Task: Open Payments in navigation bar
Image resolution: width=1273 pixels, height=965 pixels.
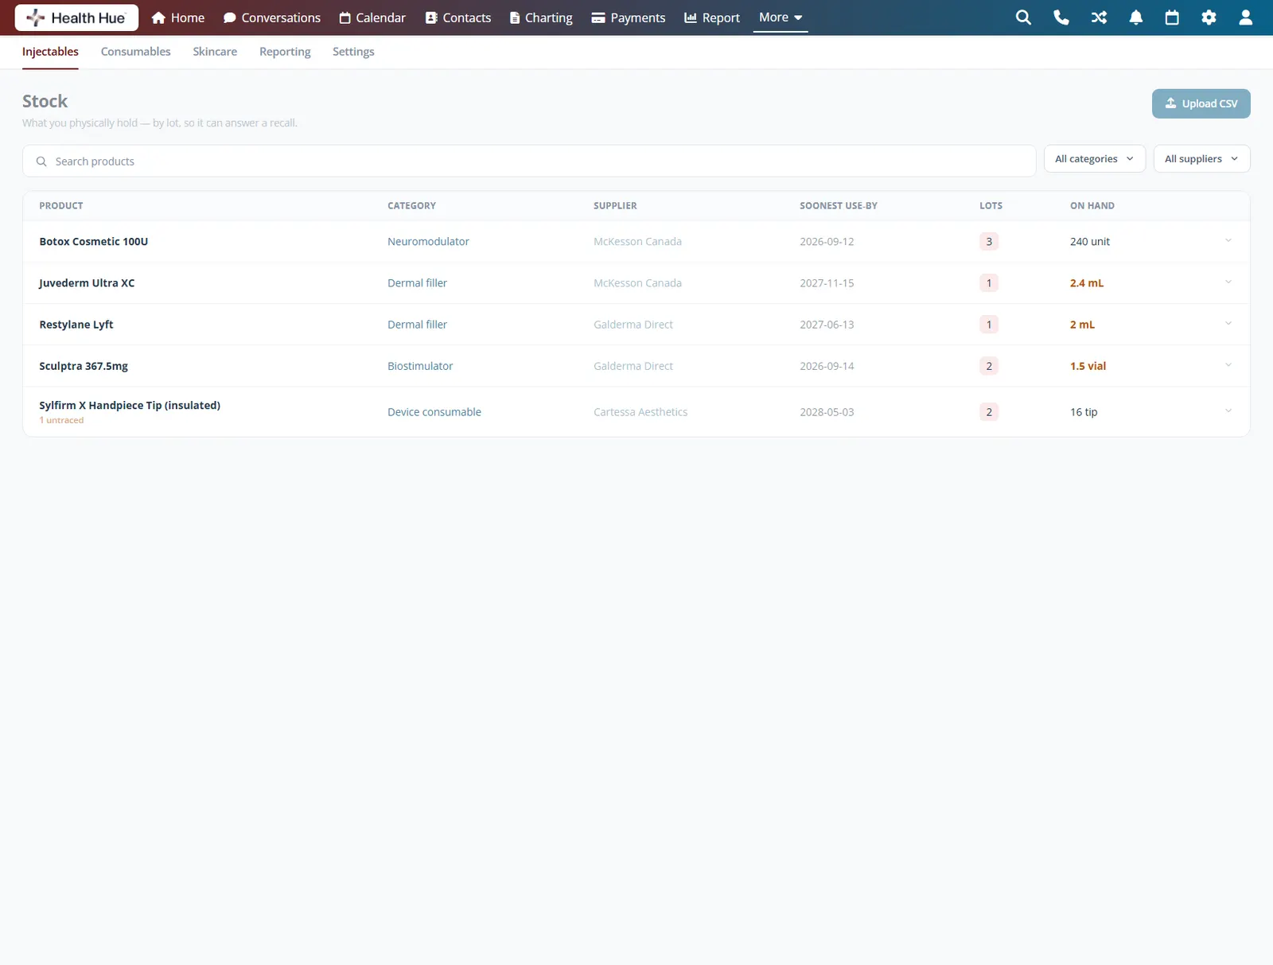Action: [x=629, y=18]
